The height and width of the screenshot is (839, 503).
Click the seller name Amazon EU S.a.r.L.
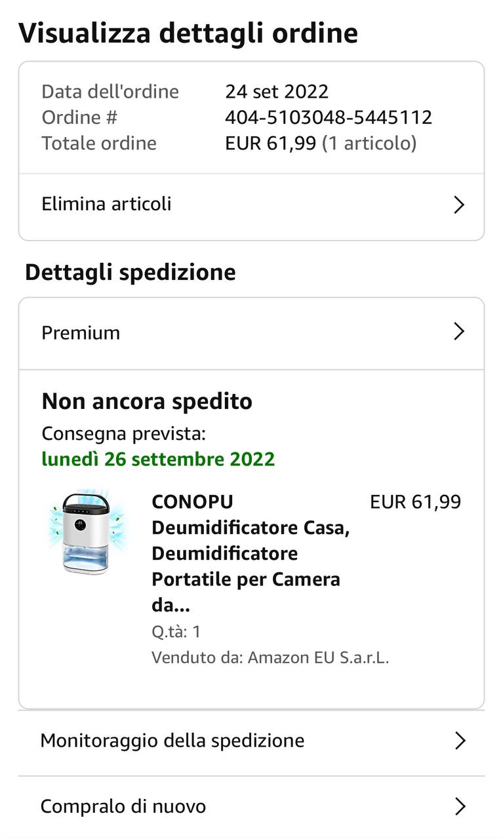pos(318,657)
